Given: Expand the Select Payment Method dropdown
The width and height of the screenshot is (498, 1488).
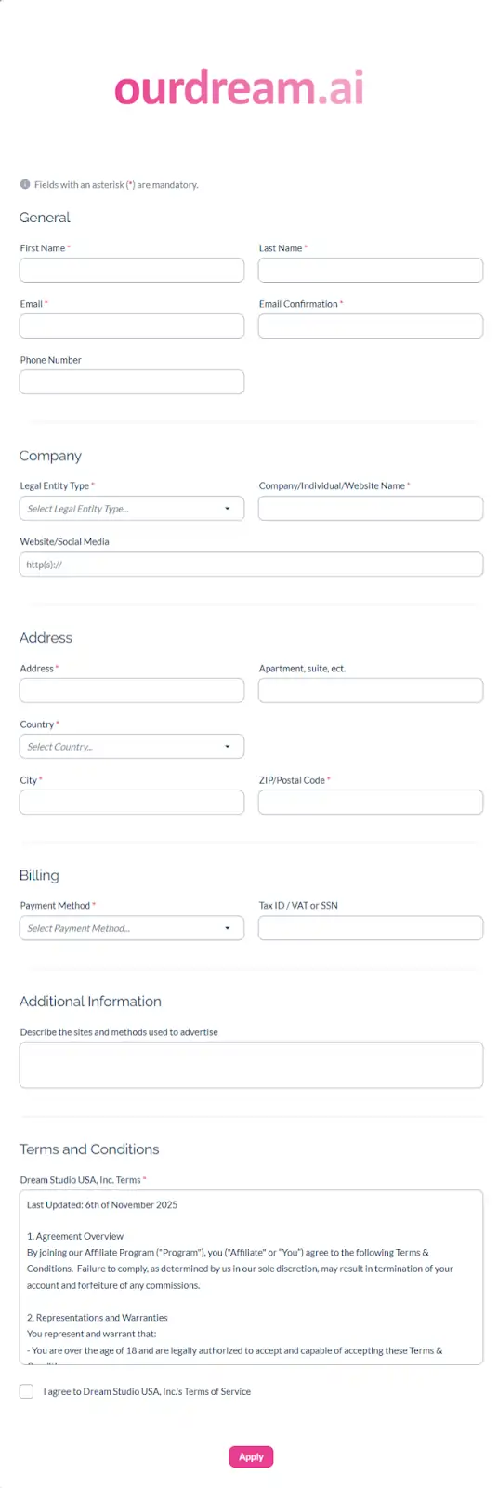Looking at the screenshot, I should 132,928.
